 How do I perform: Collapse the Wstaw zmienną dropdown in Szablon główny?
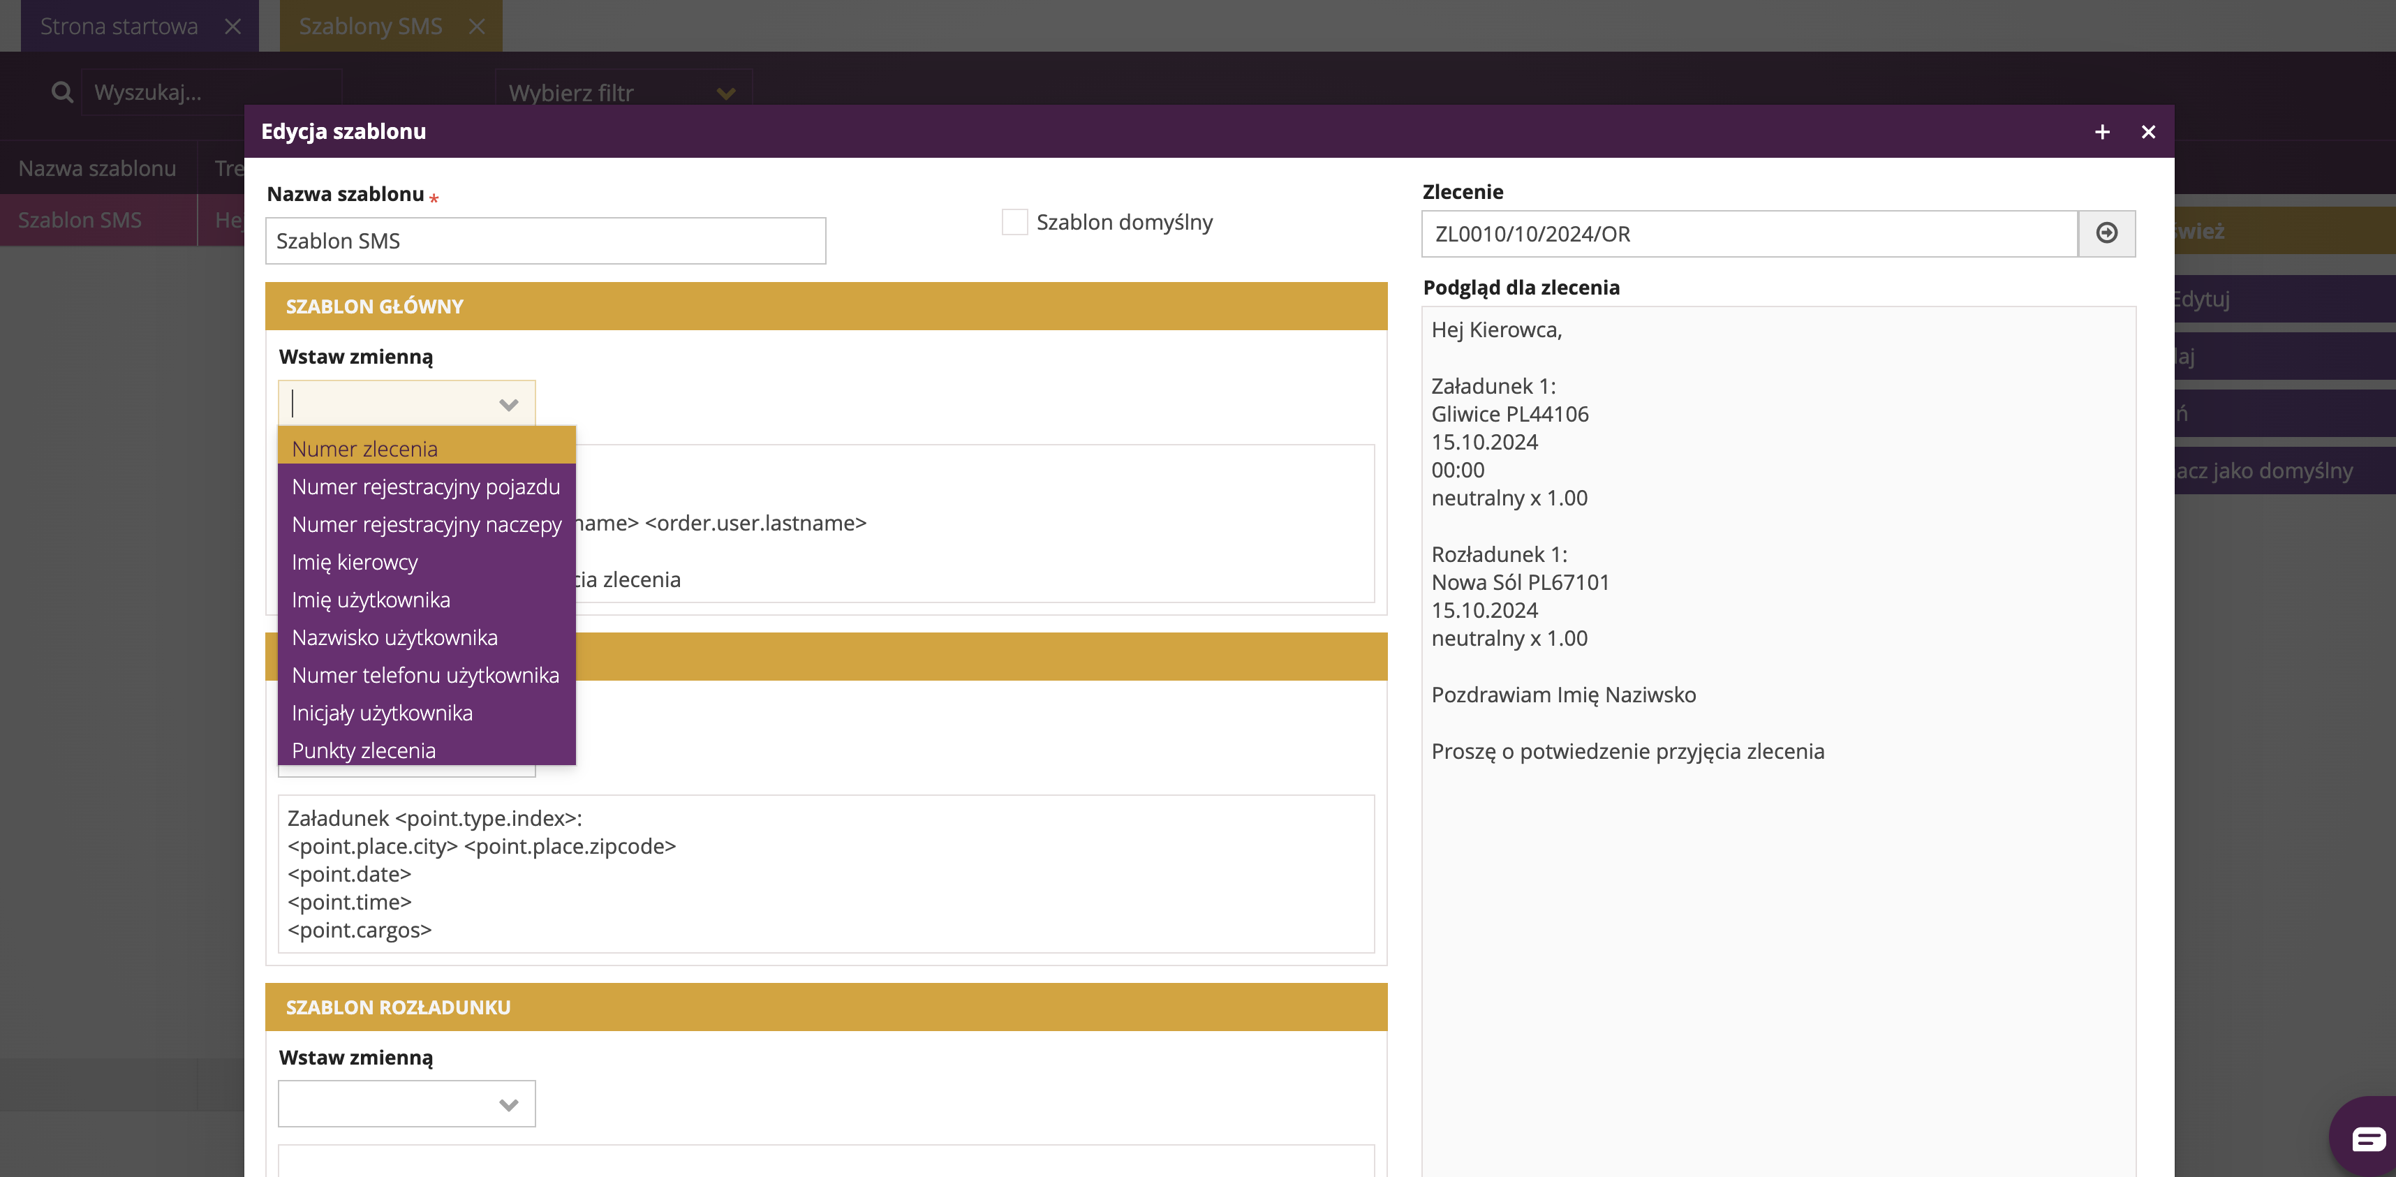pos(508,404)
